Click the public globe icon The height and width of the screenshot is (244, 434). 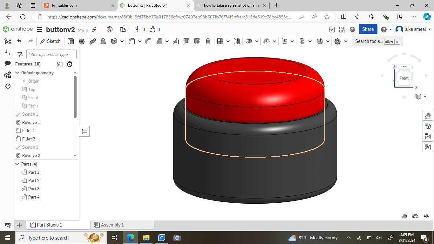click(110, 29)
